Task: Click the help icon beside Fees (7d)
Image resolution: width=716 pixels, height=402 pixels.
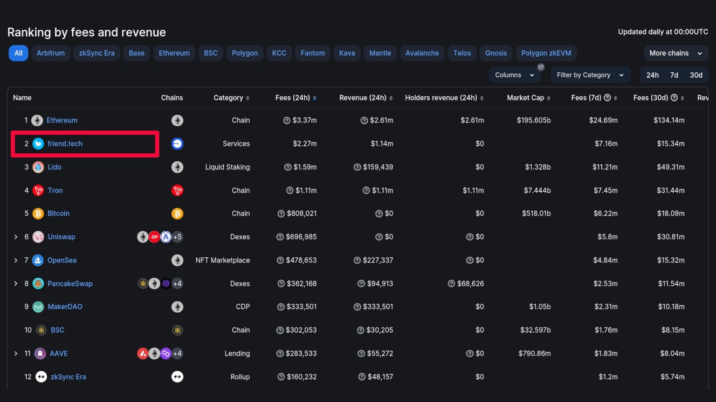Action: point(607,98)
